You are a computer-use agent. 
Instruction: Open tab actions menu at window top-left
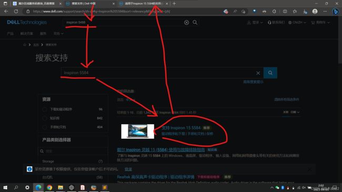pyautogui.click(x=5, y=4)
